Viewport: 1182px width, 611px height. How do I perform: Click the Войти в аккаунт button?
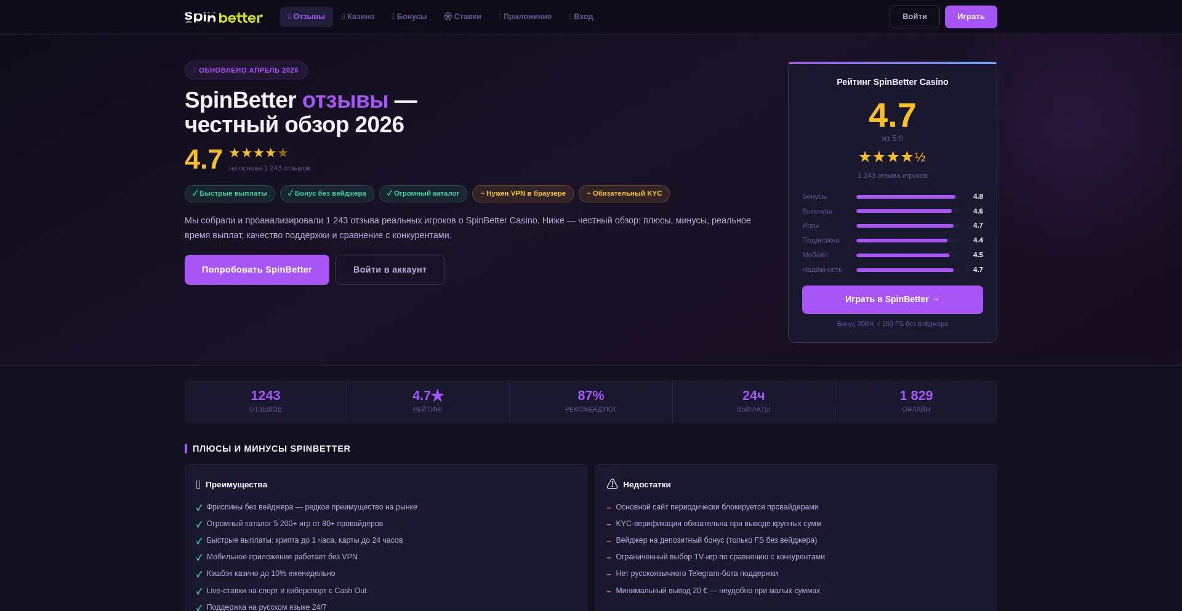coord(390,270)
